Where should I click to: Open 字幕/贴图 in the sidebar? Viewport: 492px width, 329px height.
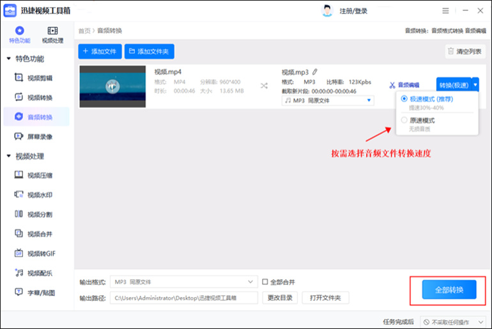tap(35, 293)
